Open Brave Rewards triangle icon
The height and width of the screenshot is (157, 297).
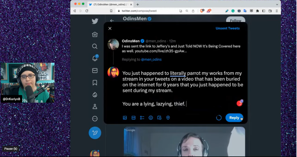pos(209,11)
